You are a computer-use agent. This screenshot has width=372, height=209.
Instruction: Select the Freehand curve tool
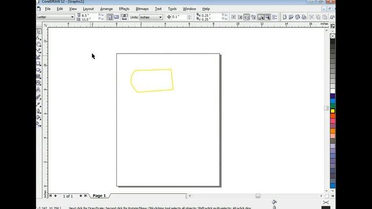(x=39, y=51)
